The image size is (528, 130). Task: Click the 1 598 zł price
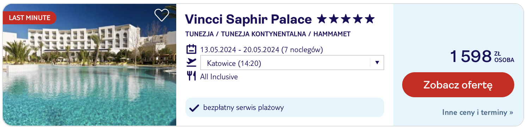tap(482, 56)
